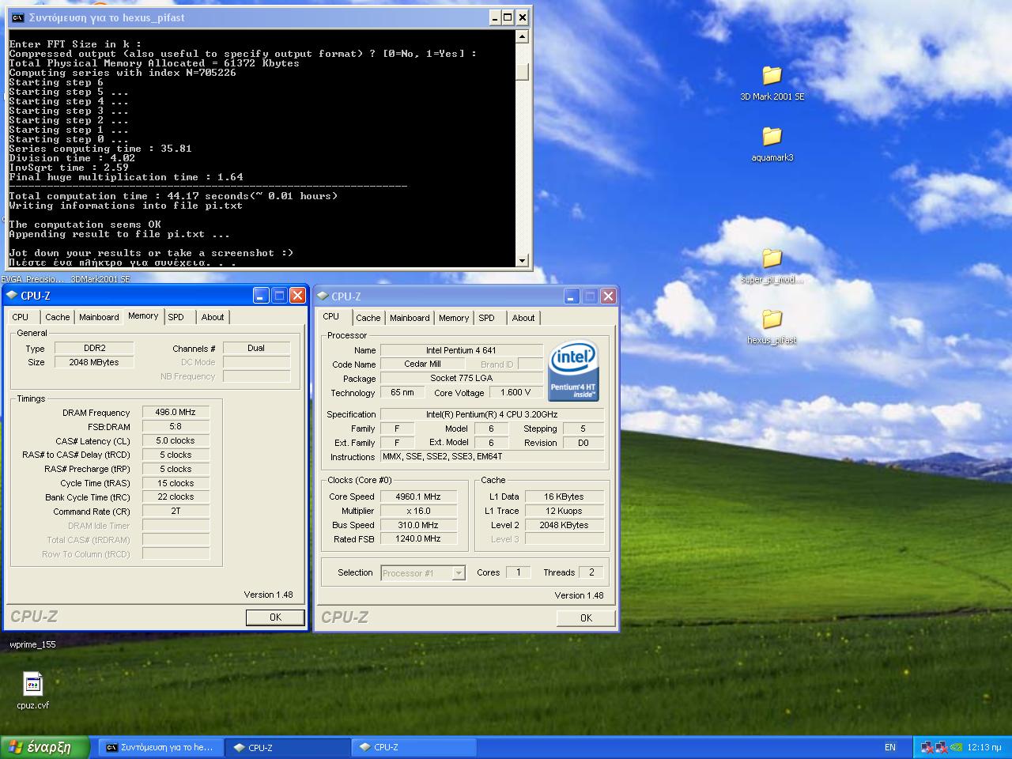Click OK in the CPU-tab CPU-Z window
Viewport: 1012px width, 759px height.
click(586, 618)
